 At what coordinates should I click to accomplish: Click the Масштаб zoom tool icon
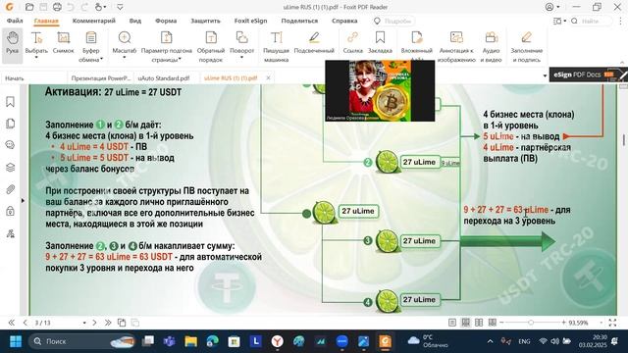coord(125,38)
